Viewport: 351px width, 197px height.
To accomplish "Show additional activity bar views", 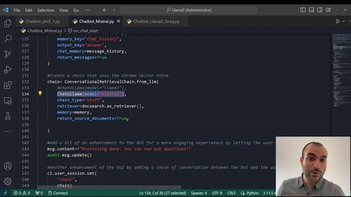I will pos(8,131).
